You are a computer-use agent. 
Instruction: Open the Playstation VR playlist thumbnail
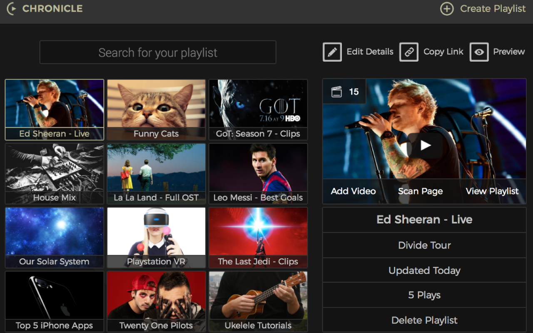[x=156, y=238]
